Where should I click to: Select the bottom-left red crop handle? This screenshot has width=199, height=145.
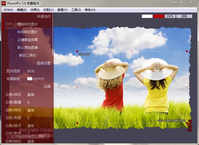coord(77,123)
